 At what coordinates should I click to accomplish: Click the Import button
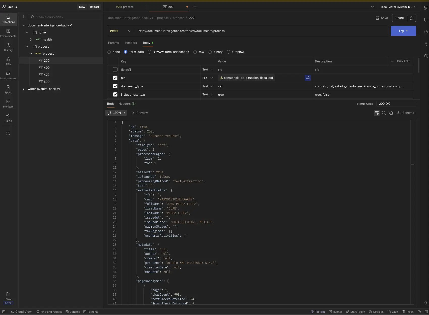(95, 7)
